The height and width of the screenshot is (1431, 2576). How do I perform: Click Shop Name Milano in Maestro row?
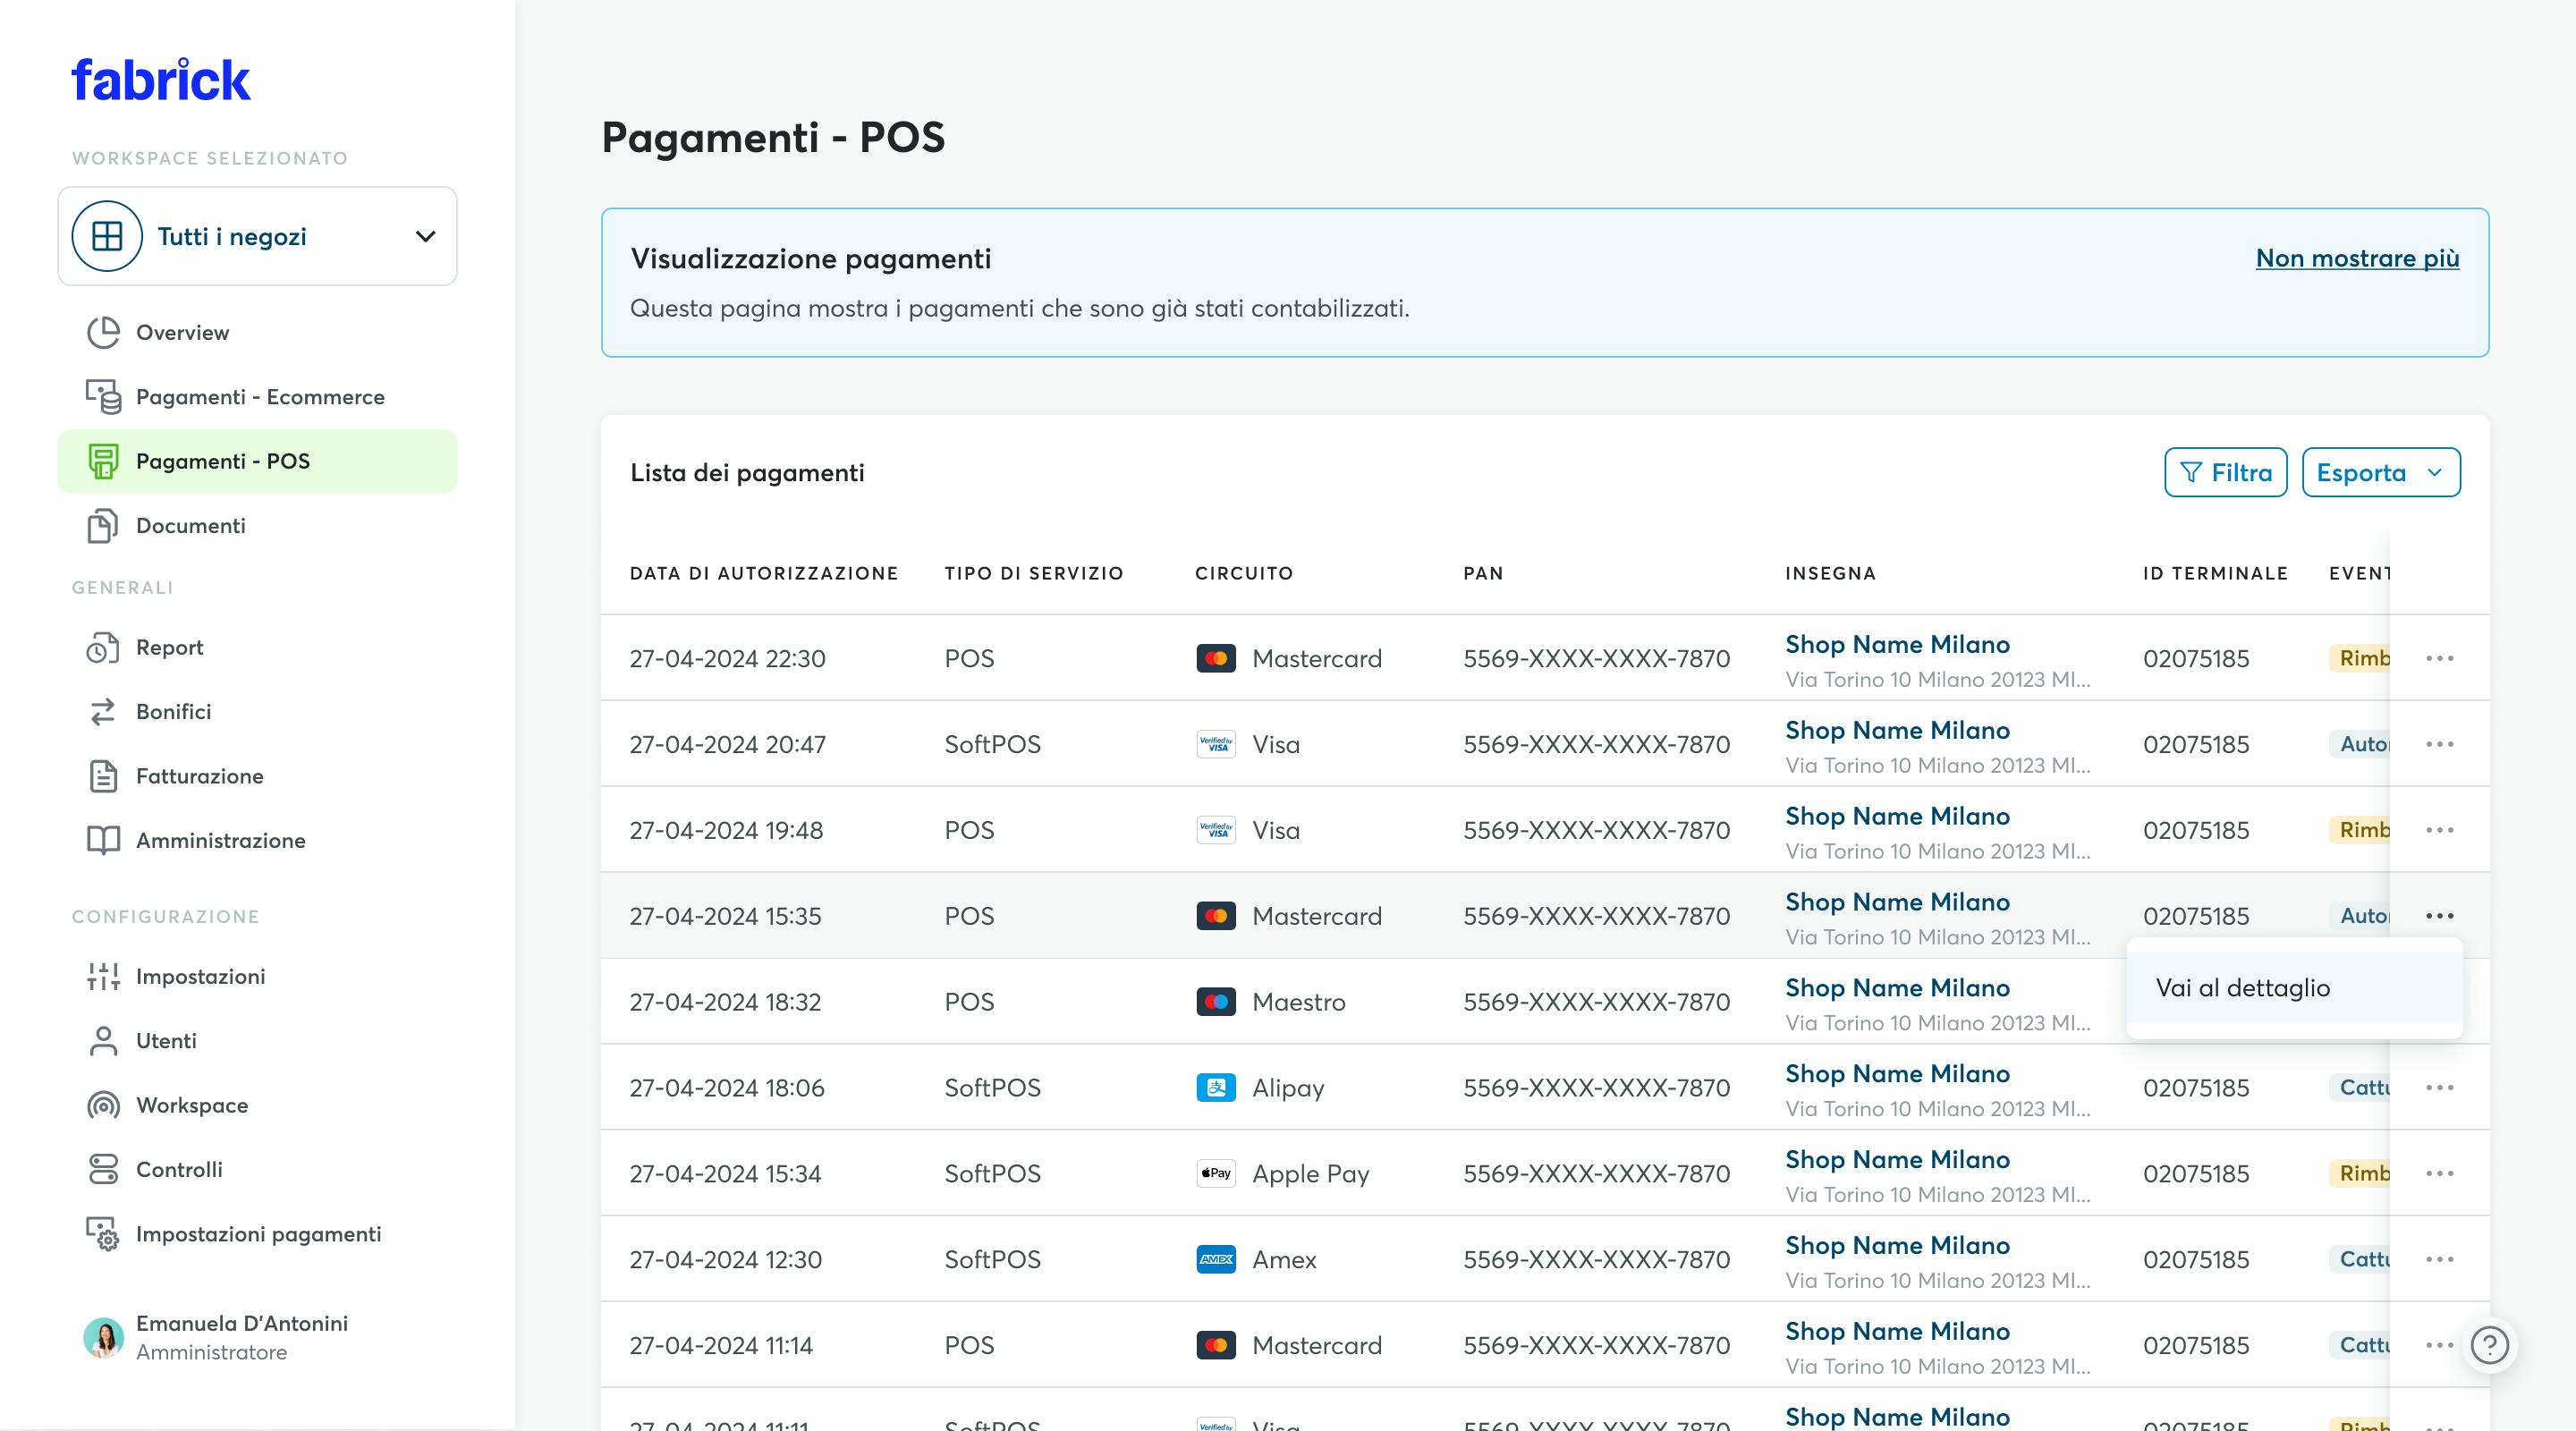1897,988
